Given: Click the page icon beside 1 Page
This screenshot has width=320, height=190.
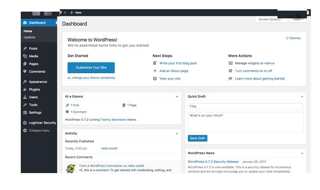Looking at the screenshot, I should 124,105.
